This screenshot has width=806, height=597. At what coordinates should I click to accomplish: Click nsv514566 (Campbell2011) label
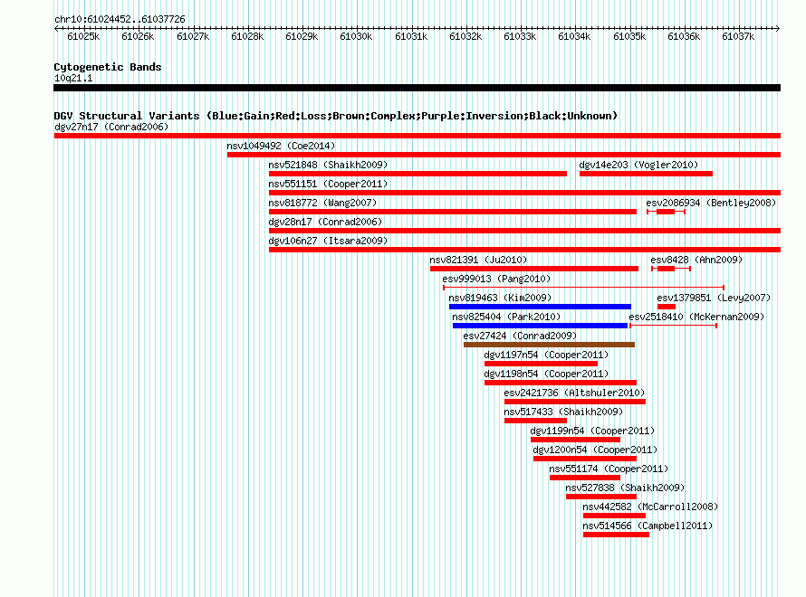click(648, 526)
